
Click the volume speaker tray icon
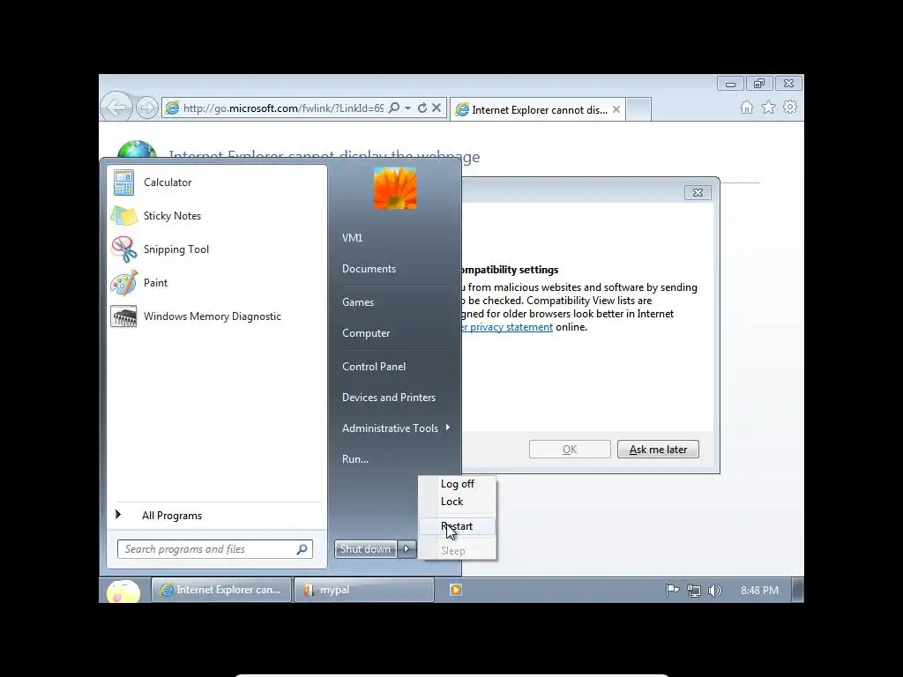(714, 591)
